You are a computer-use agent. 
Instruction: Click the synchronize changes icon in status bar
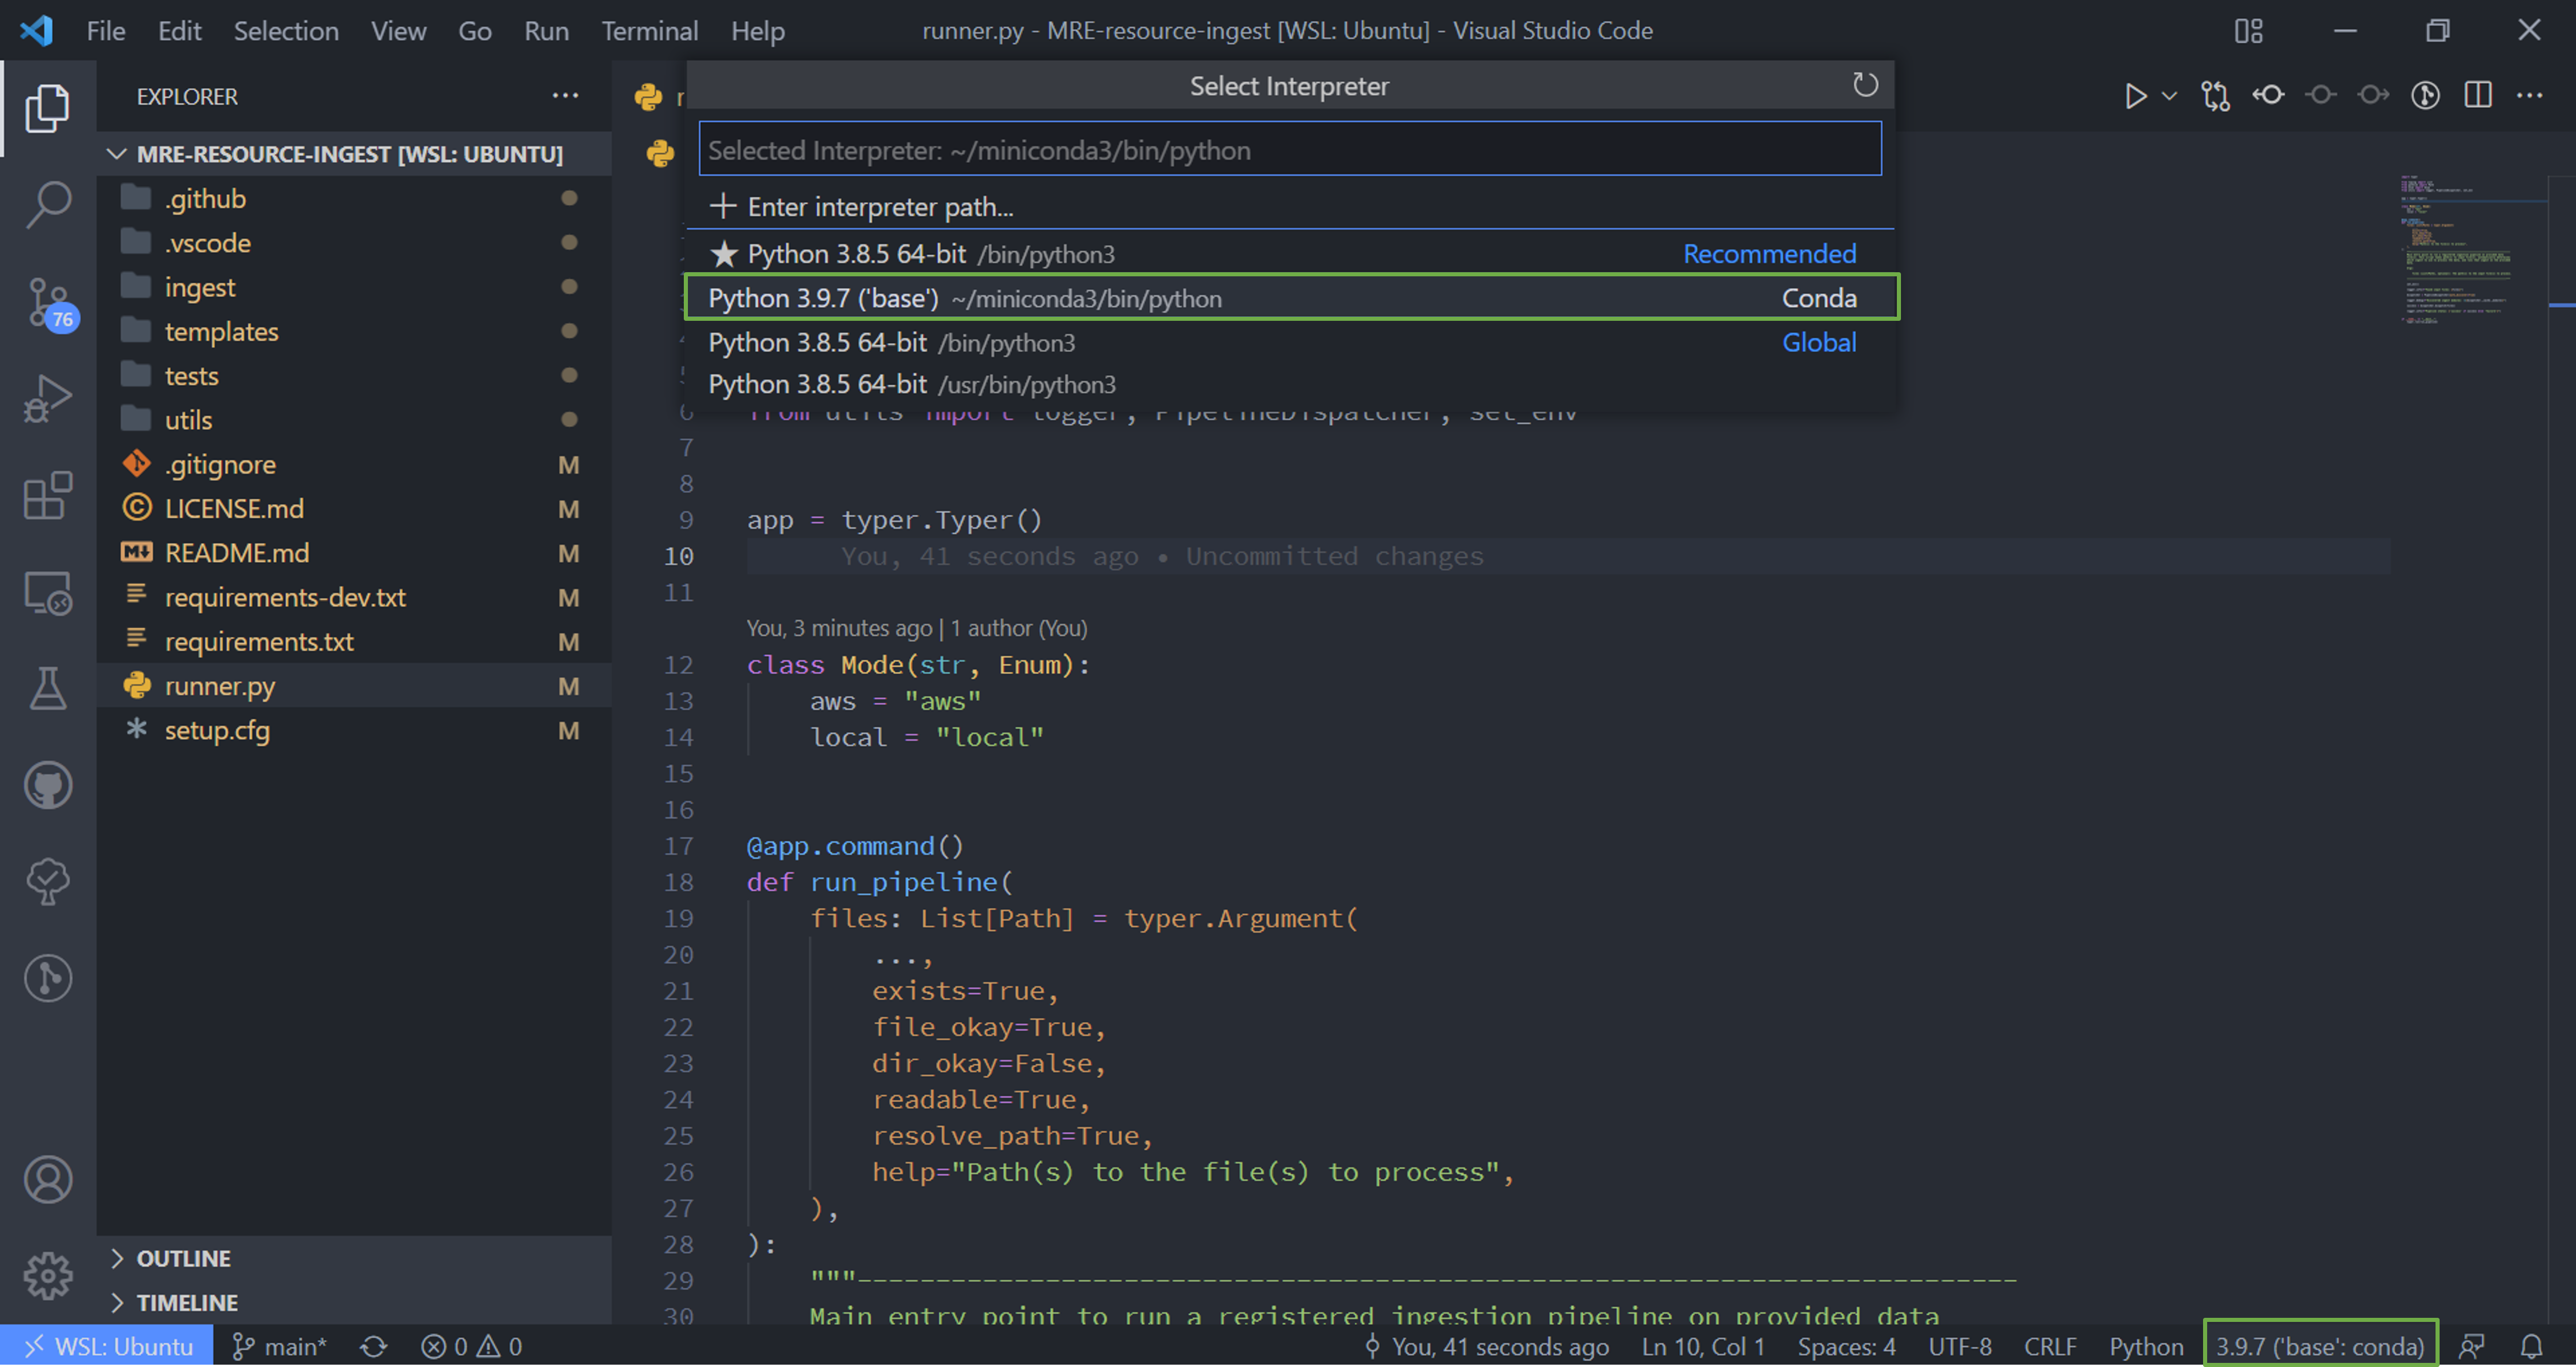pos(374,1347)
